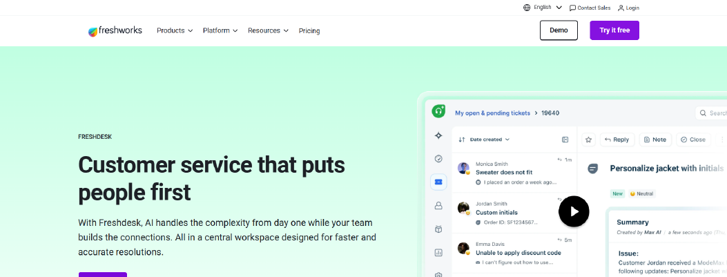This screenshot has height=277, width=727.
Task: Open My open & pending tickets breadcrumb
Action: tap(492, 113)
